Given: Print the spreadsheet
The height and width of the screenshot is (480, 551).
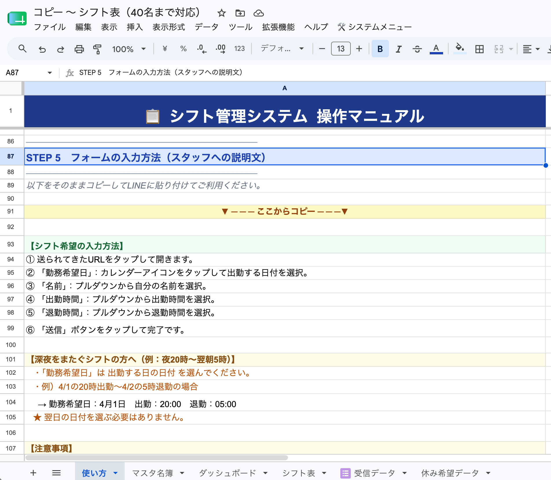Looking at the screenshot, I should click(x=79, y=49).
